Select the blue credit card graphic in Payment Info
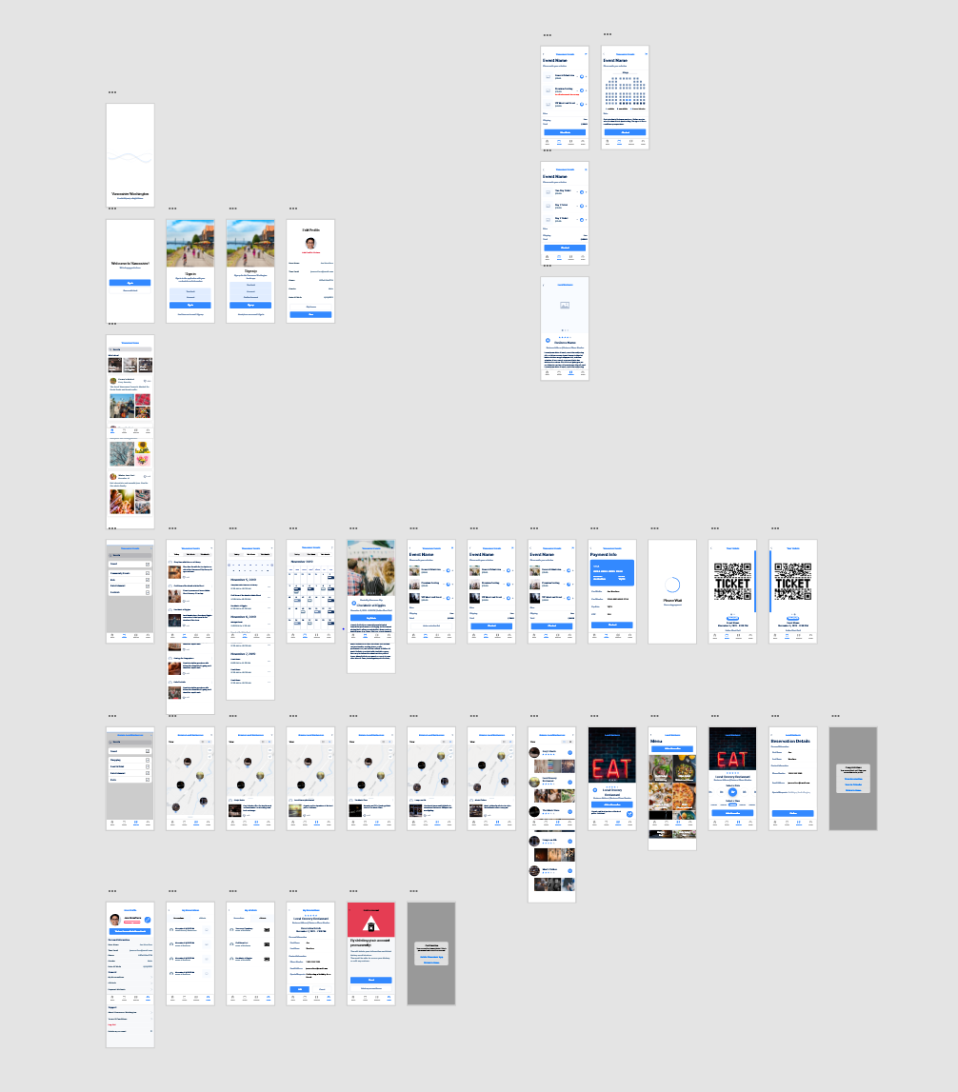The height and width of the screenshot is (1092, 958). [x=612, y=572]
